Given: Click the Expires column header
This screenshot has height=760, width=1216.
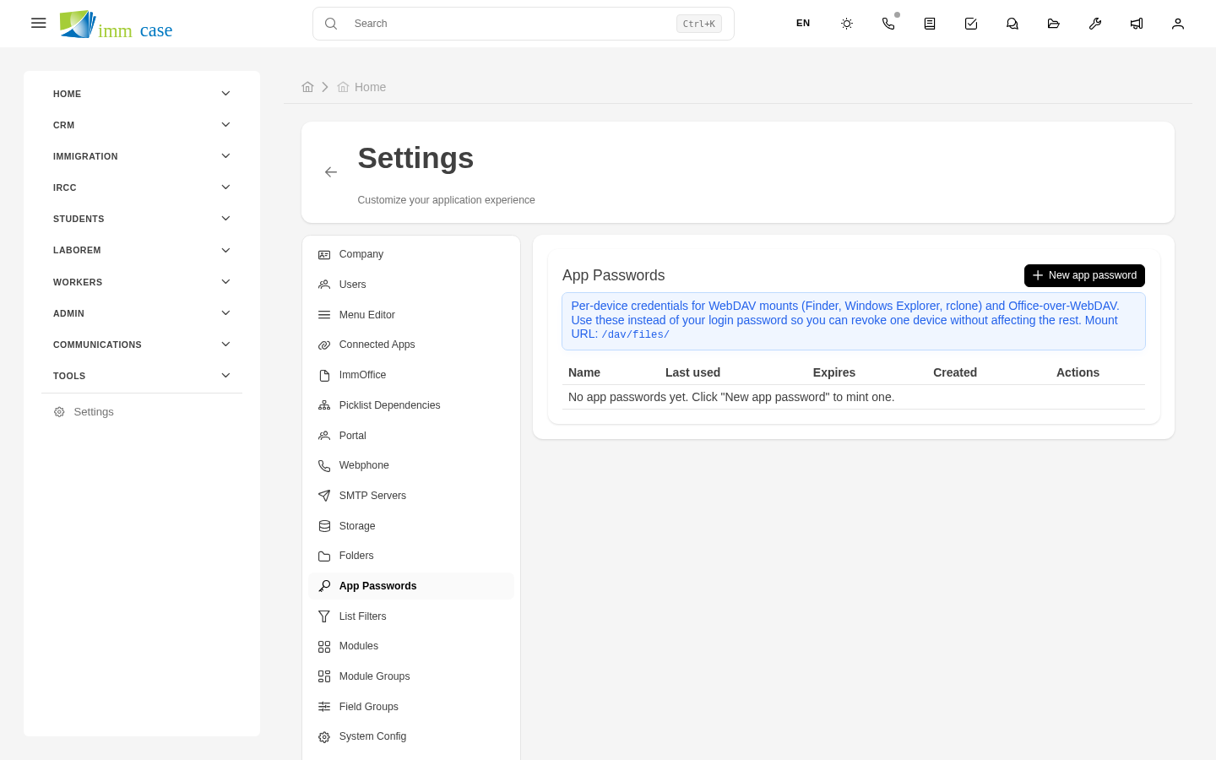Looking at the screenshot, I should pyautogui.click(x=834, y=372).
